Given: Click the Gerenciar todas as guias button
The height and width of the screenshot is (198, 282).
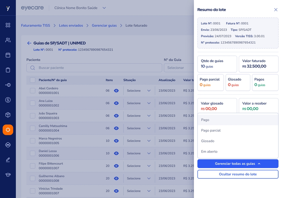Looking at the screenshot, I should coord(238,164).
